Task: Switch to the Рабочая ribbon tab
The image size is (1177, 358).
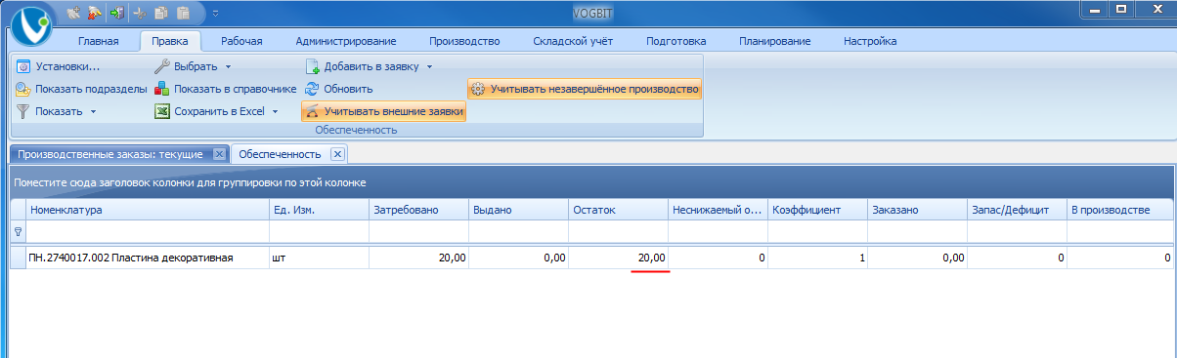Action: coord(241,41)
